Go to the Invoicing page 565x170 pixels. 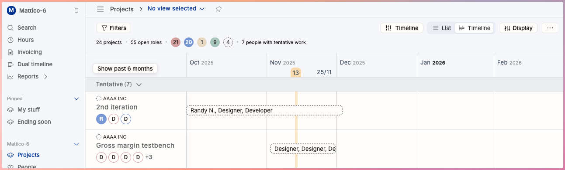[29, 52]
